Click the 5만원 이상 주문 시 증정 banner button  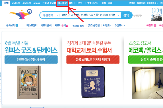point(31,59)
